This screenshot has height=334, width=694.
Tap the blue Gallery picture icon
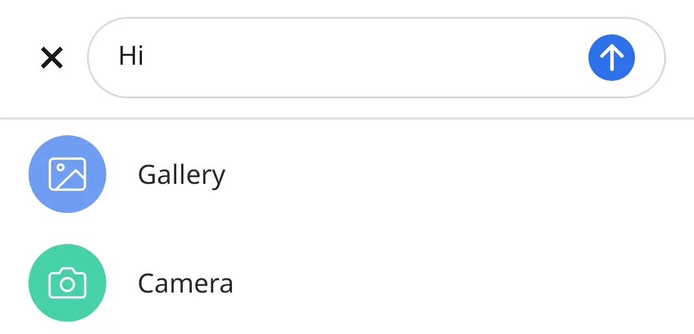tap(67, 174)
